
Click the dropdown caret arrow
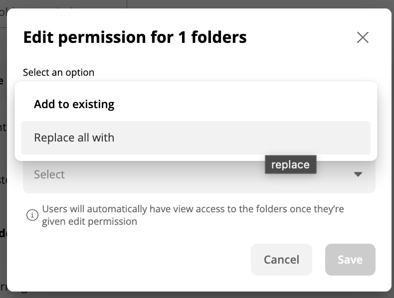[358, 174]
